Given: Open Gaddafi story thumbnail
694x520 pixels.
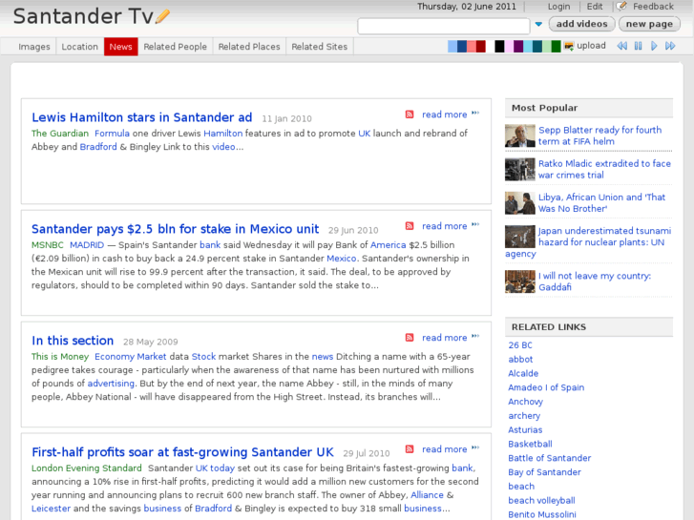Looking at the screenshot, I should tap(520, 281).
